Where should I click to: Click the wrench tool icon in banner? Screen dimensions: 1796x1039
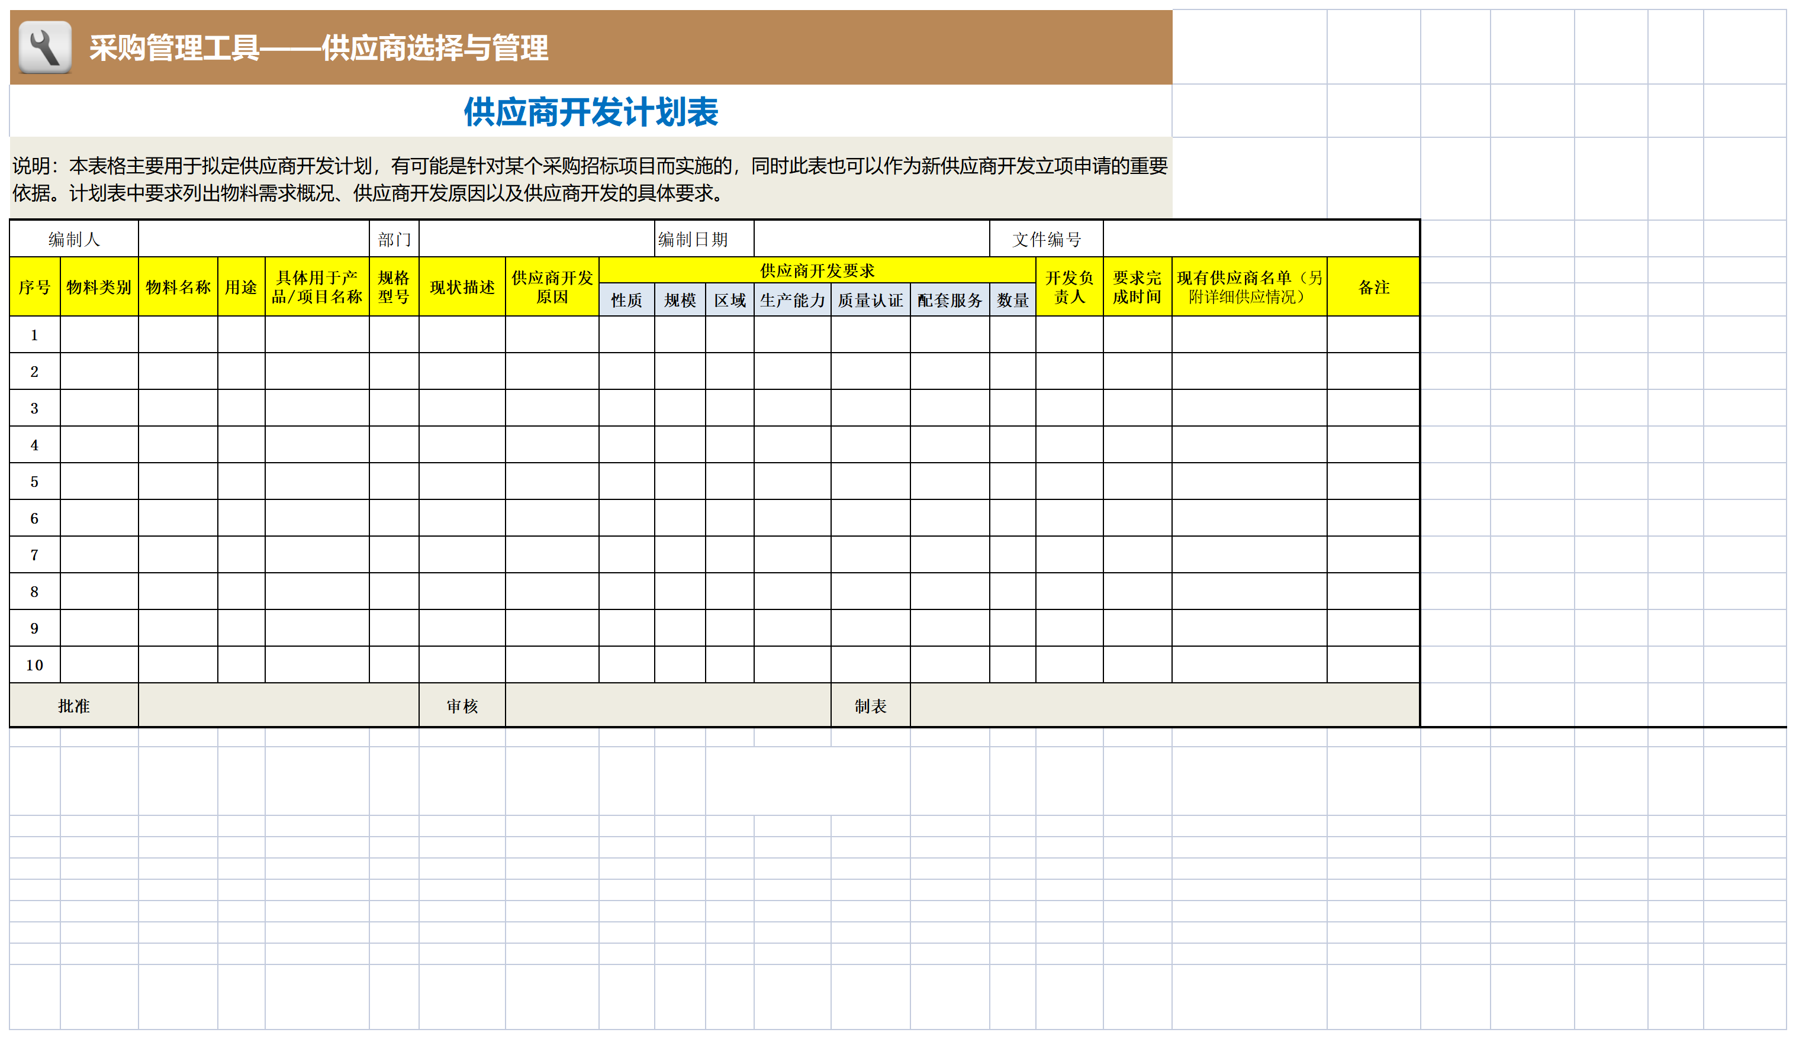[45, 47]
